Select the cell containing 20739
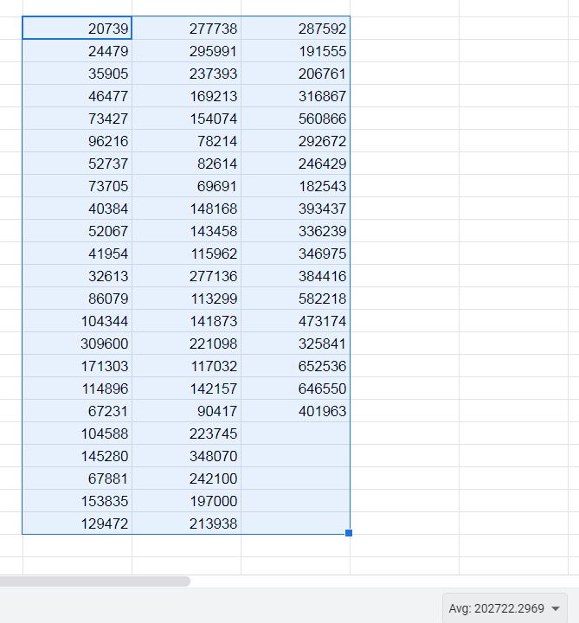Screen dimensions: 579x623 tap(77, 29)
